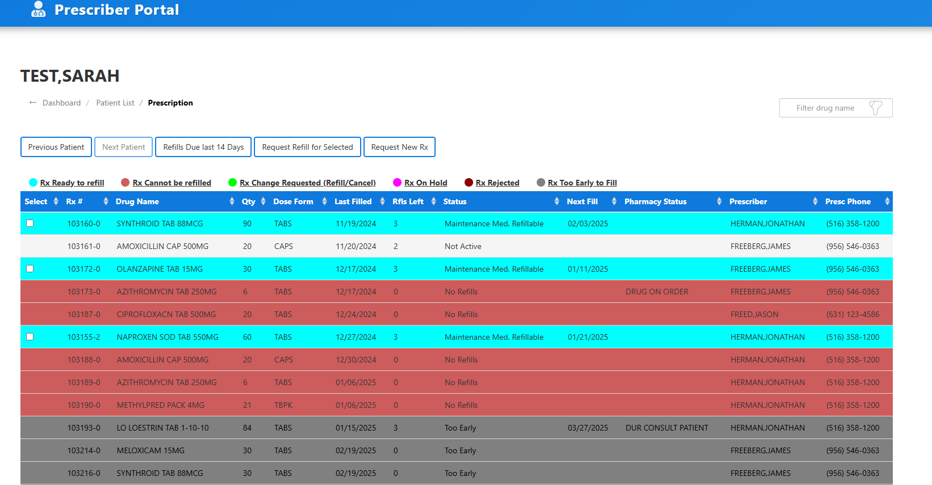Screen dimensions: 932x485
Task: Tick the NAPROXEN SOD TAB 550MG checkbox
Action: (x=30, y=337)
